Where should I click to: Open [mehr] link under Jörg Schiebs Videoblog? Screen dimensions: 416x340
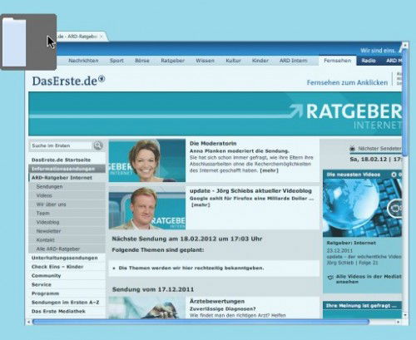tap(201, 204)
